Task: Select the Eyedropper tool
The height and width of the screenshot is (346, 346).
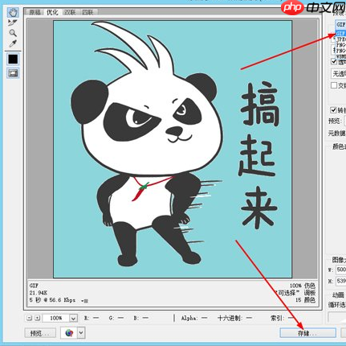Action: tap(13, 43)
